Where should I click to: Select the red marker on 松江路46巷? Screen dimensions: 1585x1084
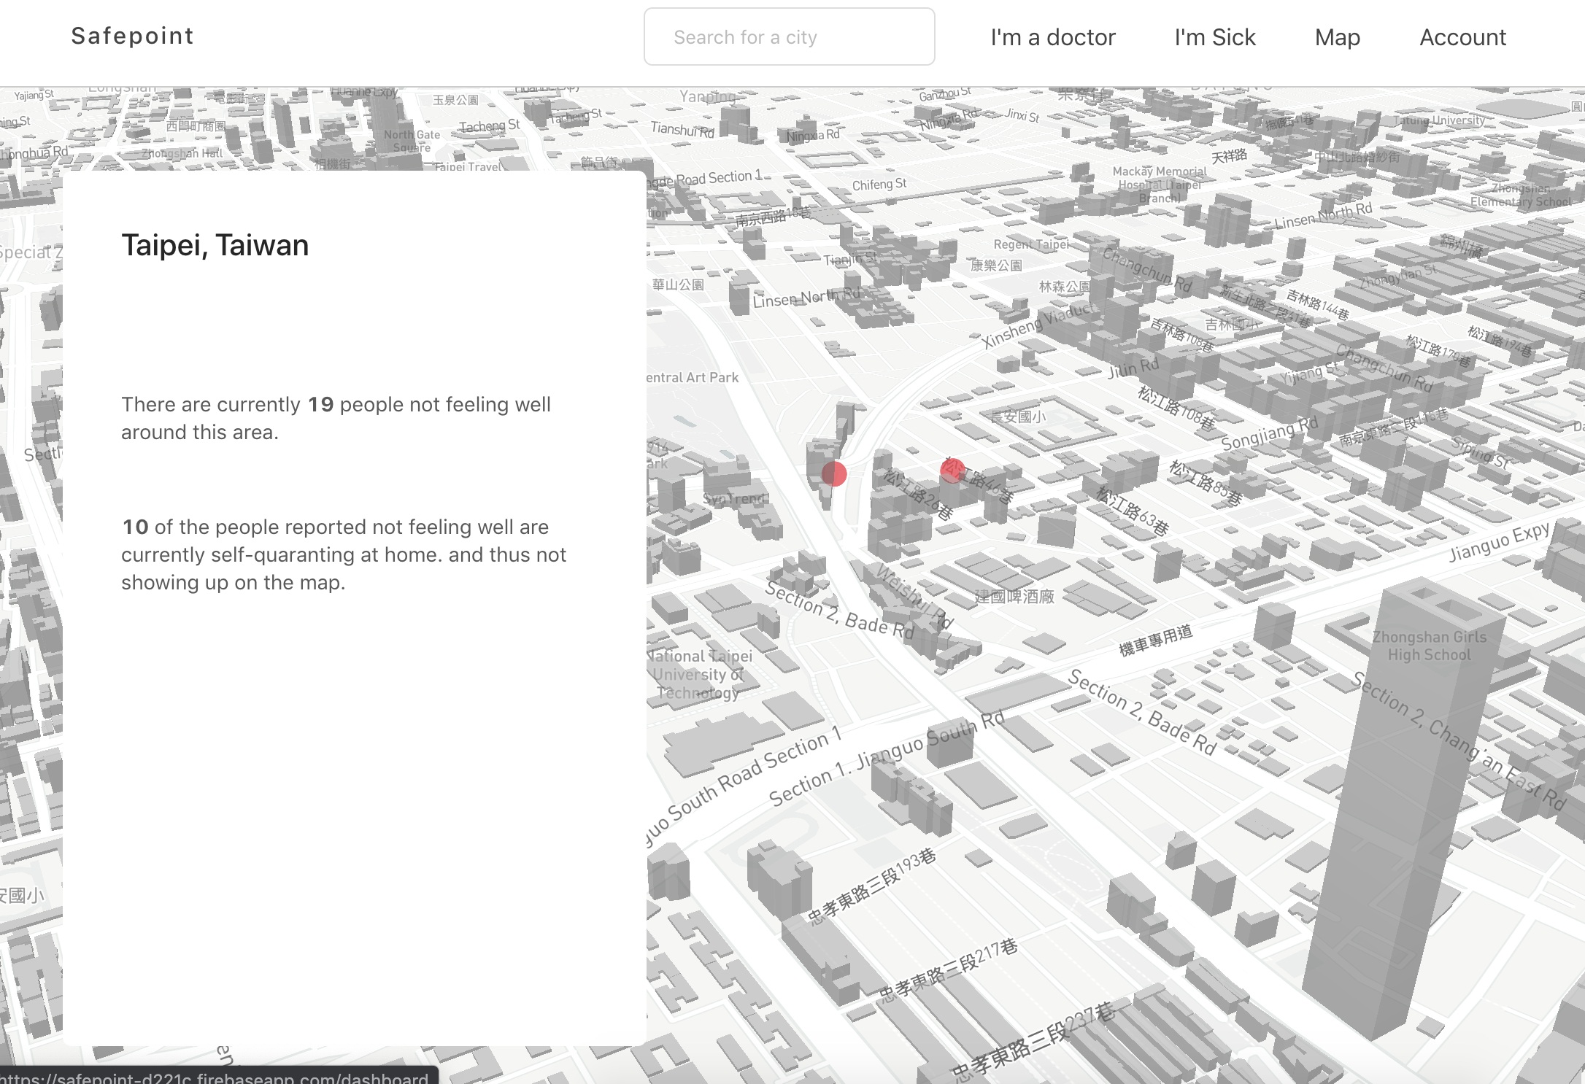coord(952,471)
